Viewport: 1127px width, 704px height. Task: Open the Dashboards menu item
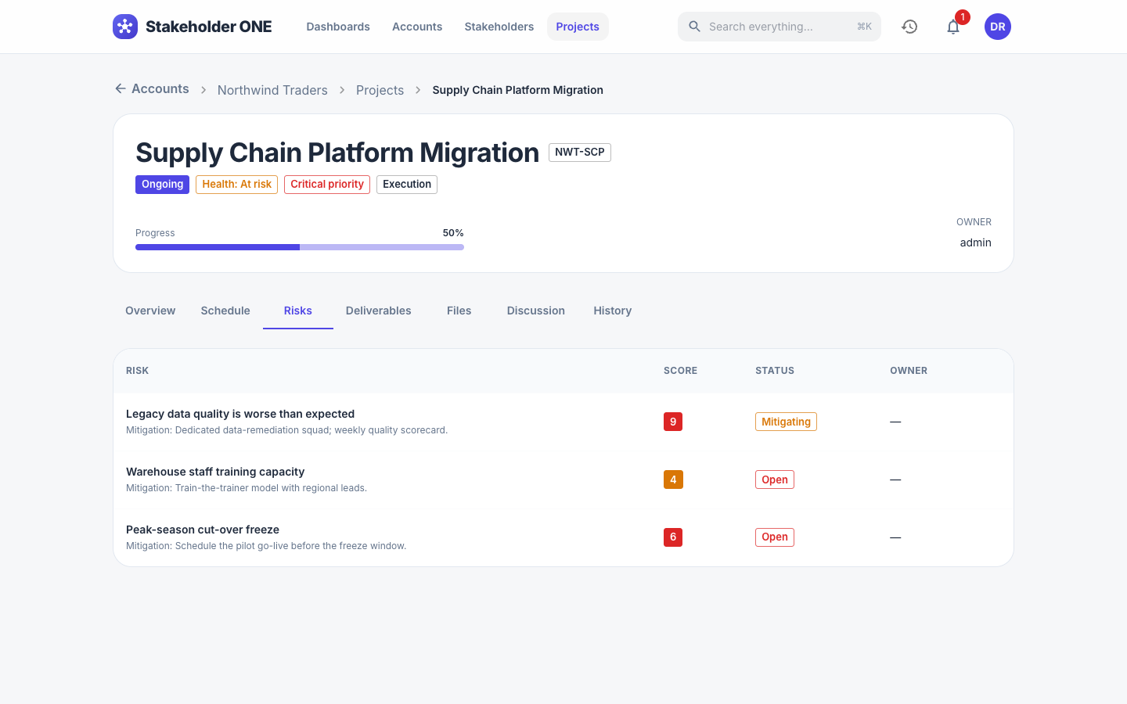(338, 27)
